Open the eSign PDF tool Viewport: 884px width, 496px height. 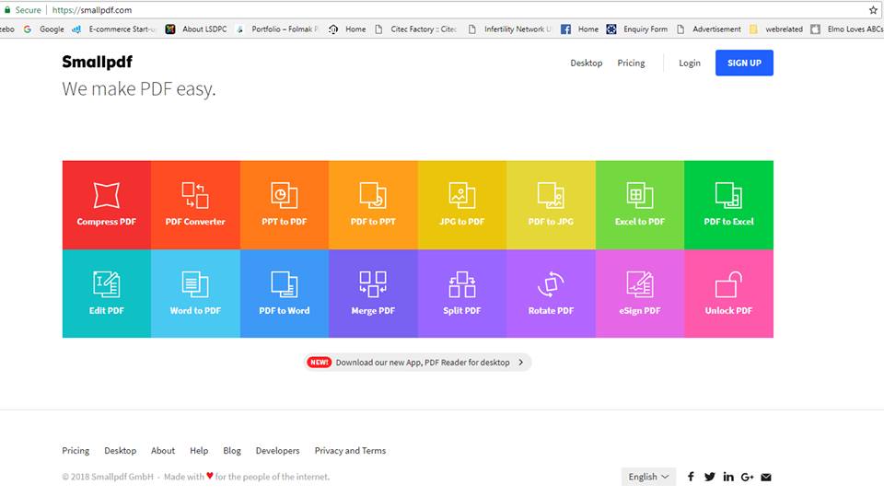click(639, 293)
